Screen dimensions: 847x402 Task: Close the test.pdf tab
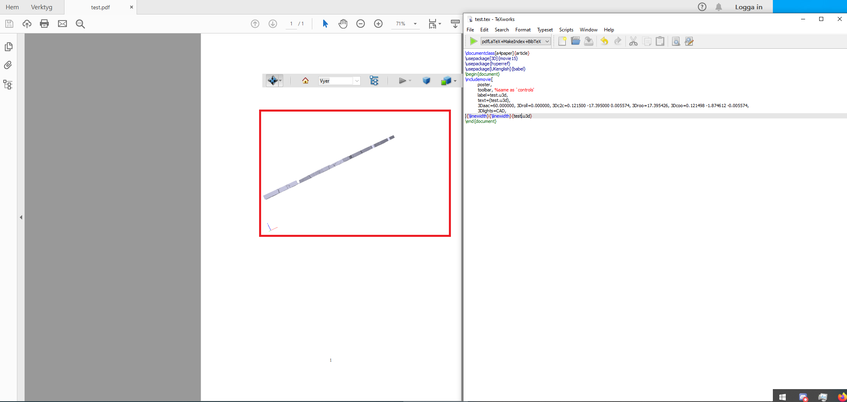point(131,7)
